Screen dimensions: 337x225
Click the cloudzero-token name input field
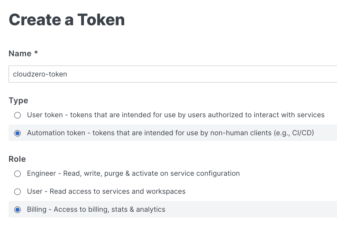coord(100,74)
